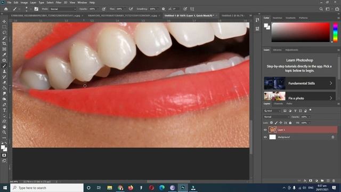Toggle lock all padlock icon

290,123
